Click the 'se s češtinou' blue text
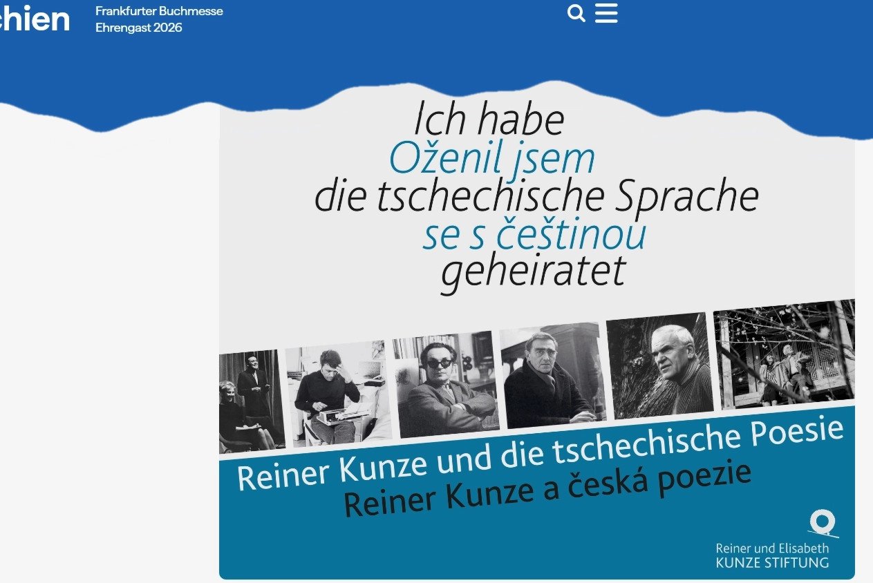The image size is (873, 583). tap(534, 234)
